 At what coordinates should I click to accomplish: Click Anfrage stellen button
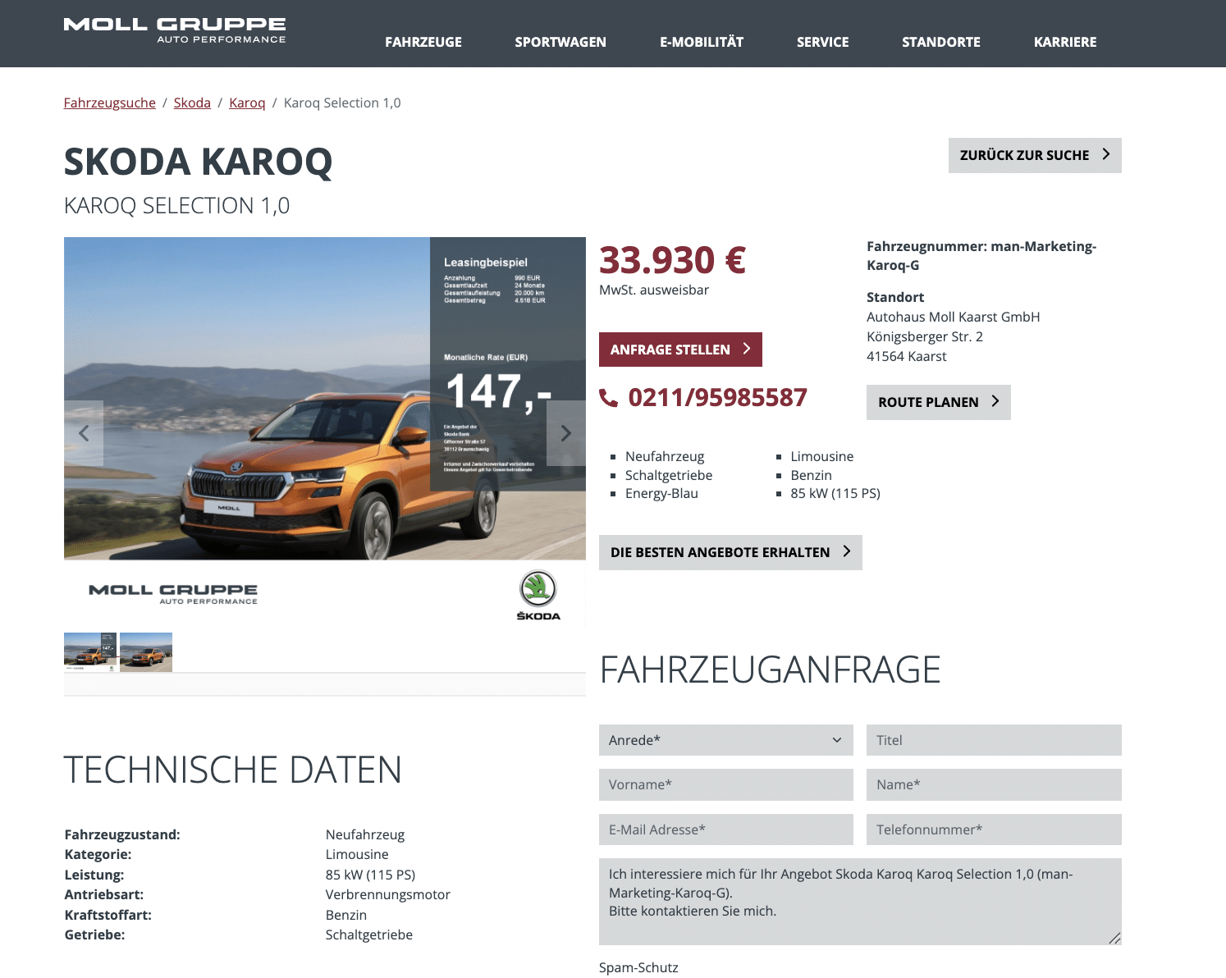(x=680, y=350)
